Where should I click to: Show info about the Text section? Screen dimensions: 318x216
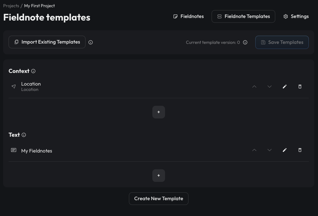tap(24, 135)
